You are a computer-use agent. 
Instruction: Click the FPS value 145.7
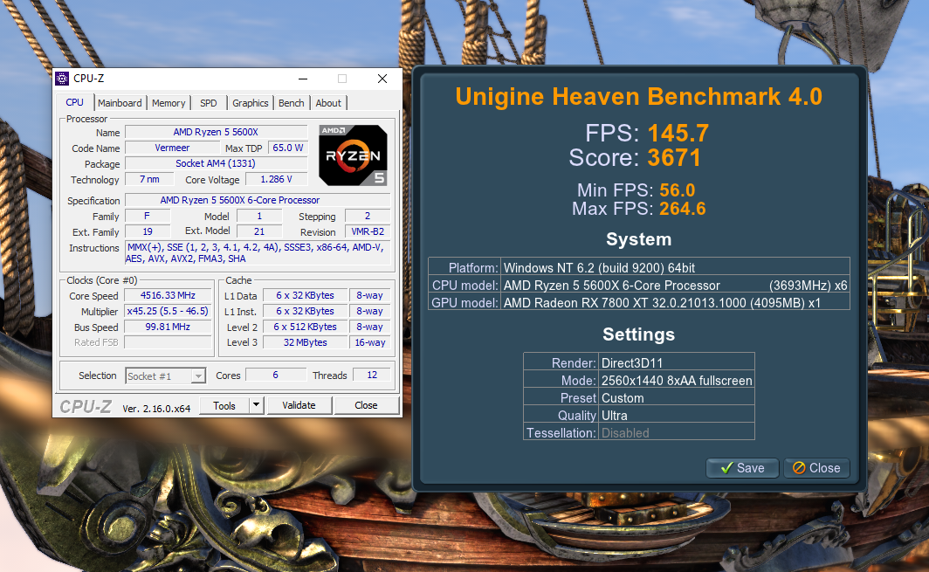tap(678, 134)
